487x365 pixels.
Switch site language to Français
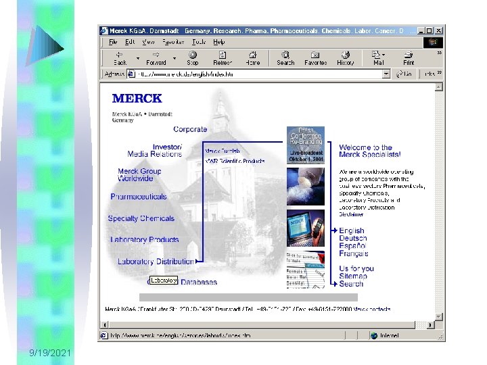[354, 253]
